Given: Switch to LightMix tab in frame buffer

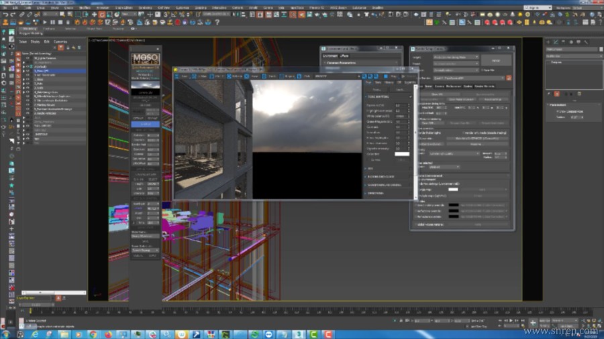Looking at the screenshot, I should pyautogui.click(x=409, y=82).
